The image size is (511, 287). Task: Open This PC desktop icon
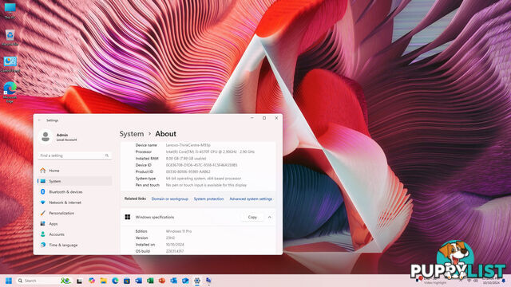[10, 10]
